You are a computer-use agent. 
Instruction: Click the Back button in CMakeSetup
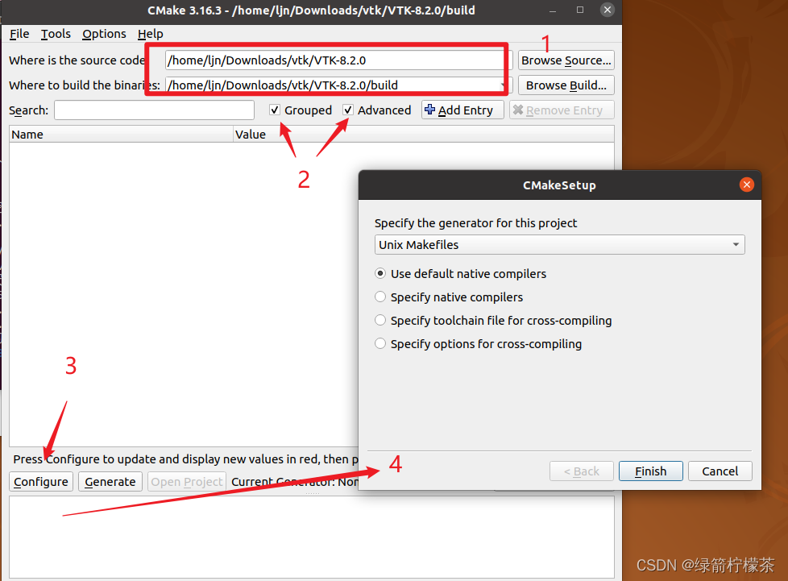pyautogui.click(x=582, y=471)
